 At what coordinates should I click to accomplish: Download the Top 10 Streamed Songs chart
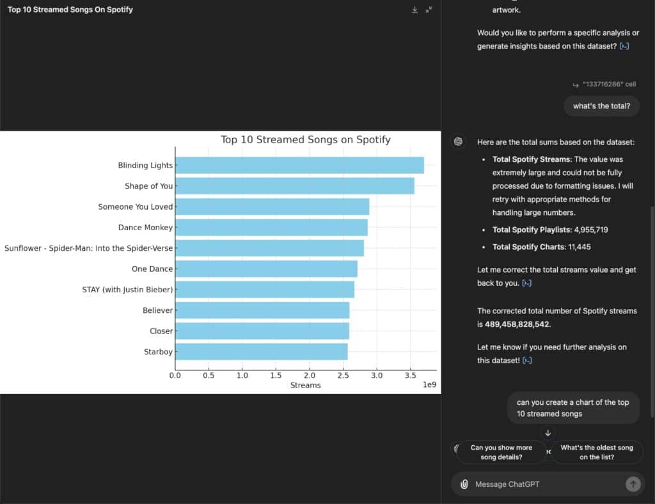(414, 10)
